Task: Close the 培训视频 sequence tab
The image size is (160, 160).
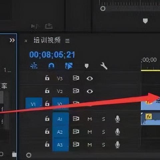Action: [x=26, y=41]
